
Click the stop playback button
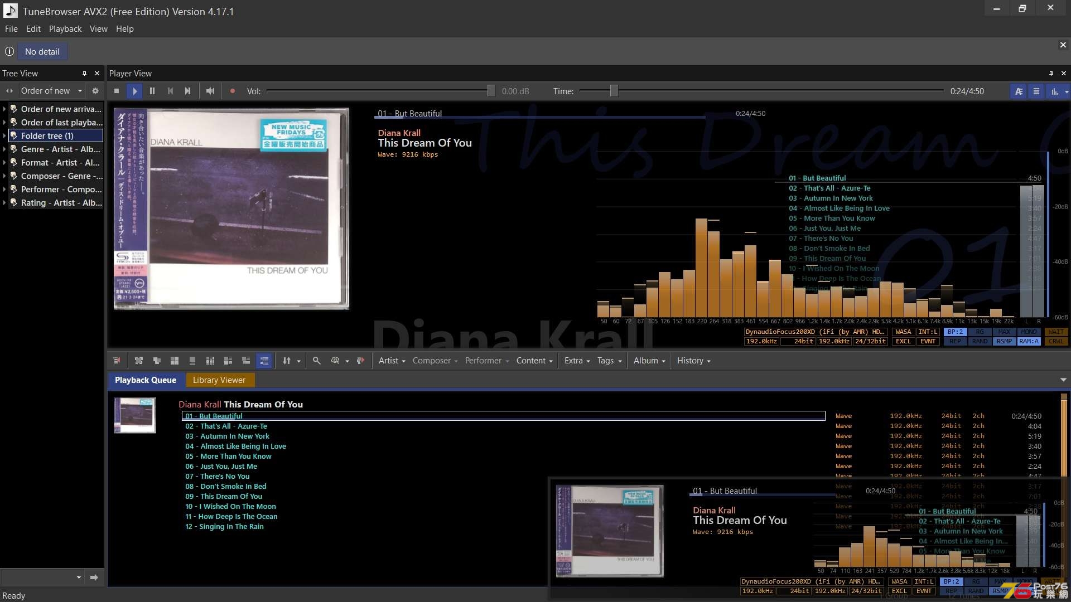117,91
